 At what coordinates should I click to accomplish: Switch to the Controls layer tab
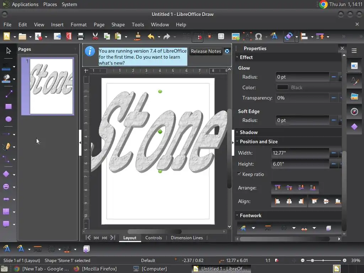pyautogui.click(x=154, y=238)
